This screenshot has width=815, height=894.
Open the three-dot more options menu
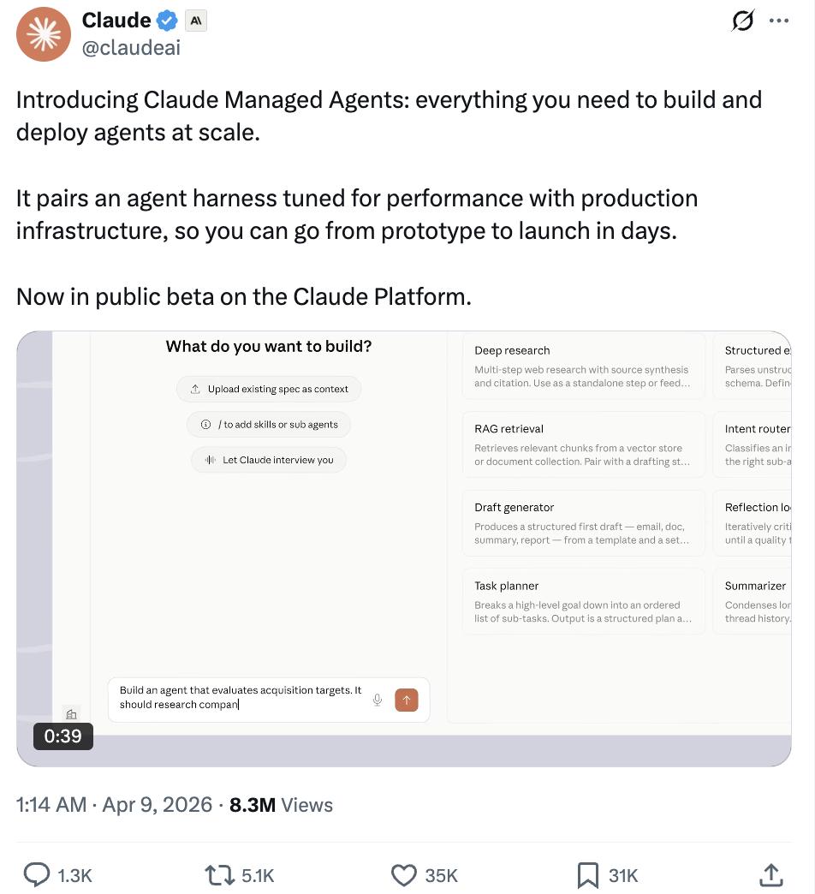(779, 21)
